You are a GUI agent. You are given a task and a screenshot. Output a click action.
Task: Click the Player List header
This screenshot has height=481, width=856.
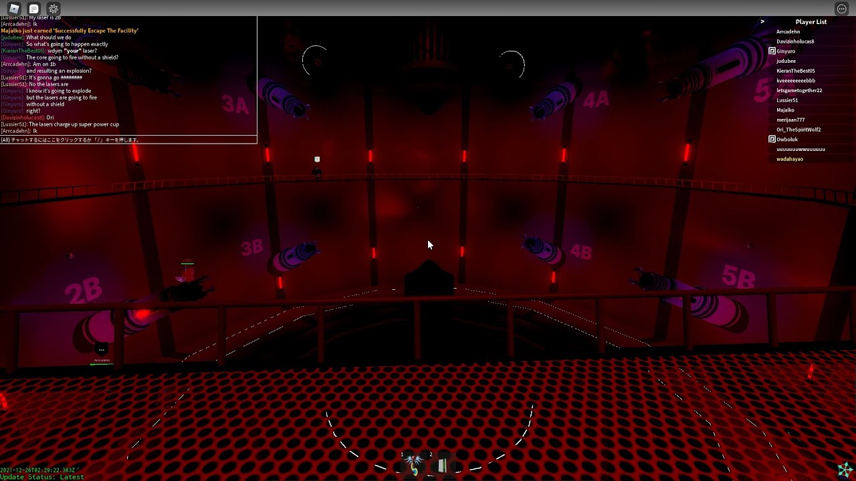coord(811,22)
